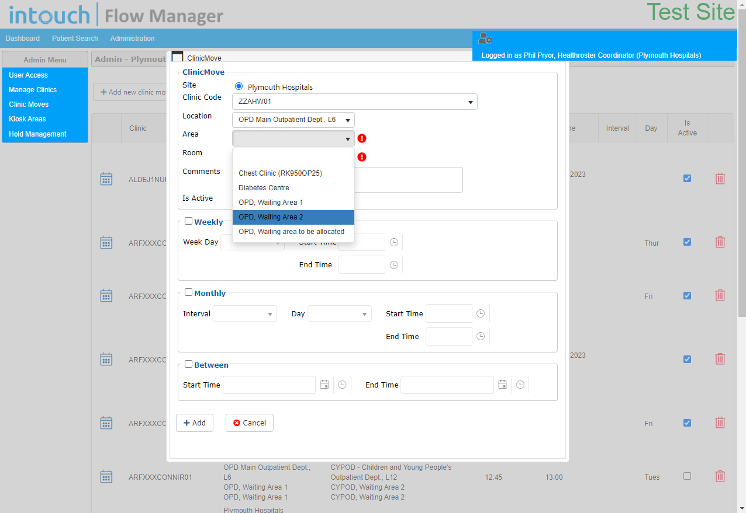
Task: Open Clinic Code dropdown ZZAHW01
Action: [x=355, y=102]
